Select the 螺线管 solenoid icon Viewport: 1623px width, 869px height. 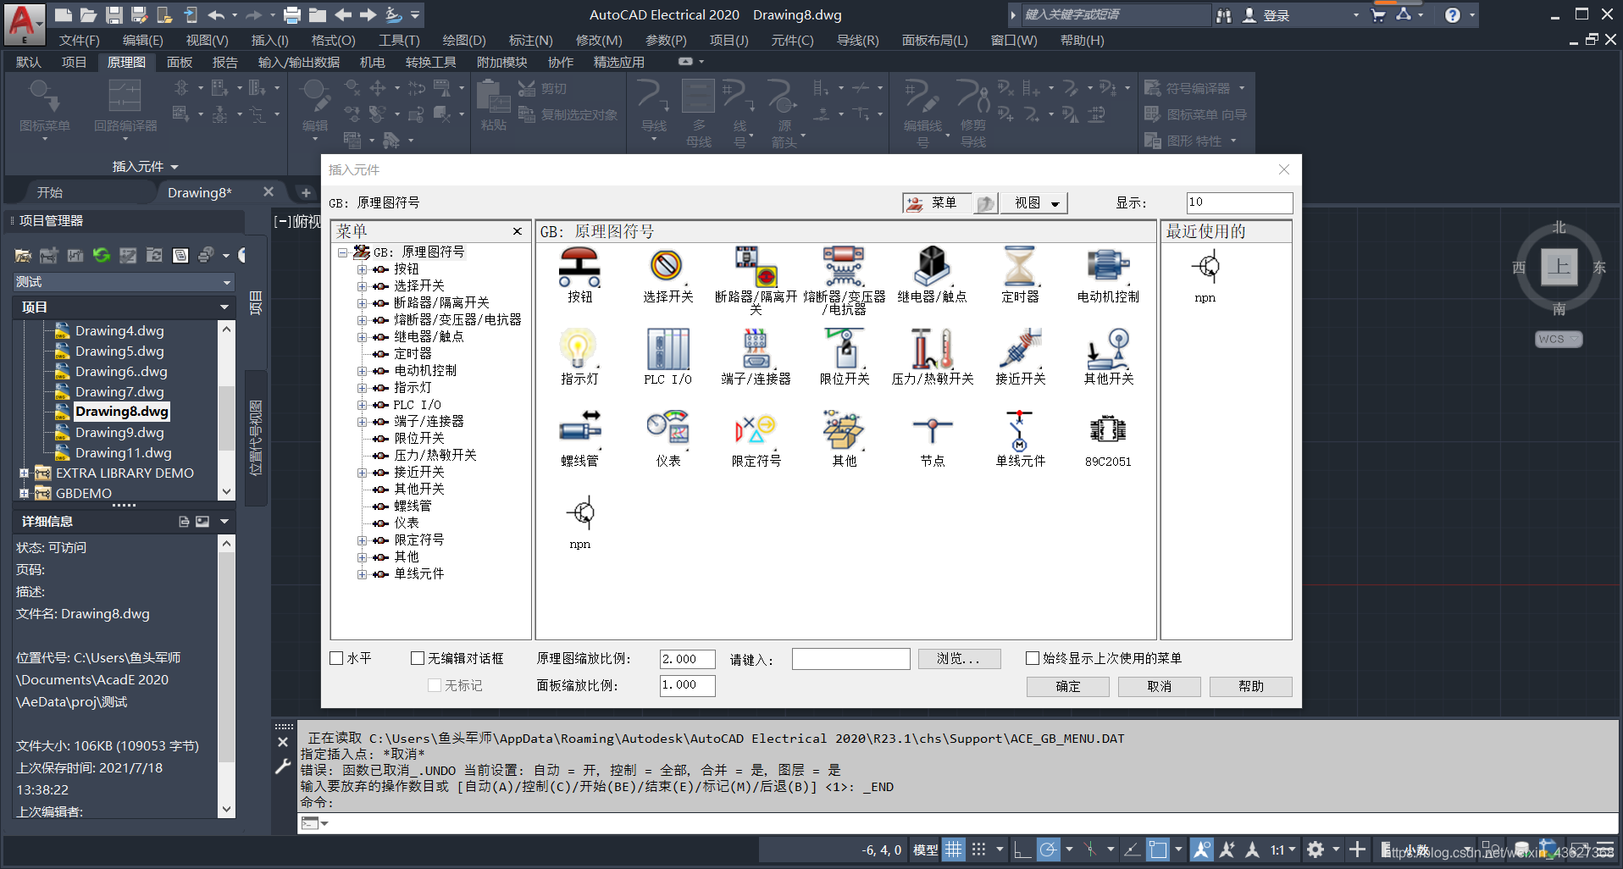580,429
